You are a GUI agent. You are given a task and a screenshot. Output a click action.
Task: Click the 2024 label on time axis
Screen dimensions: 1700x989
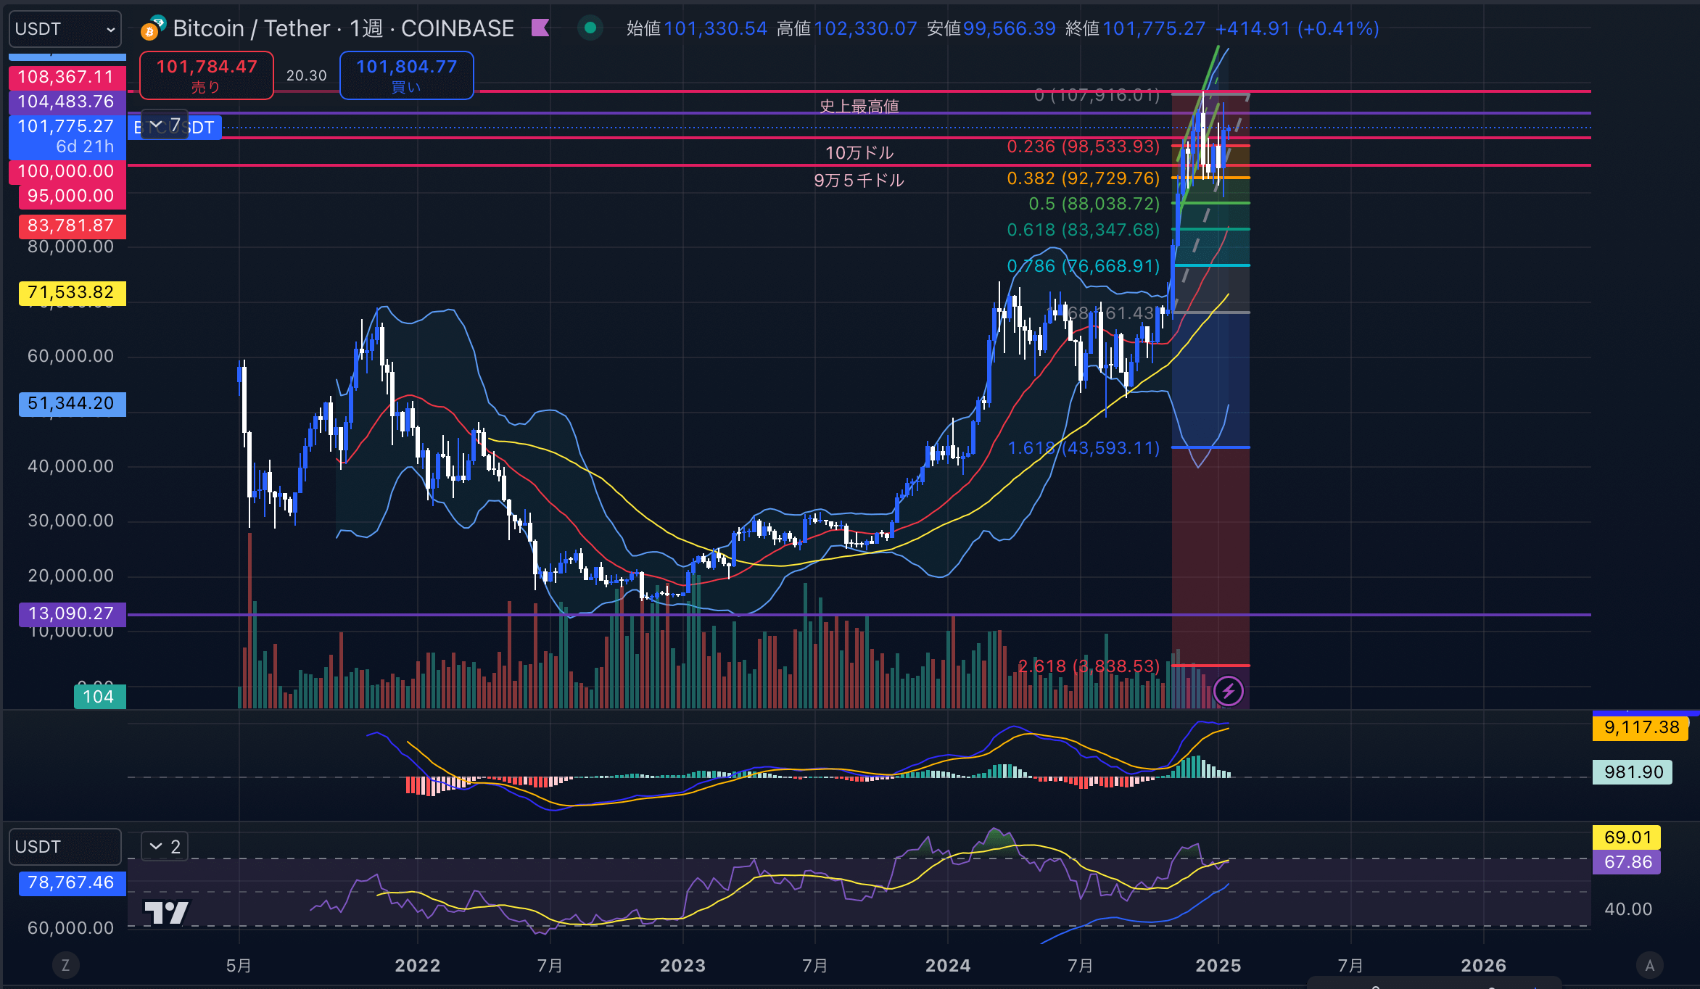pos(948,966)
